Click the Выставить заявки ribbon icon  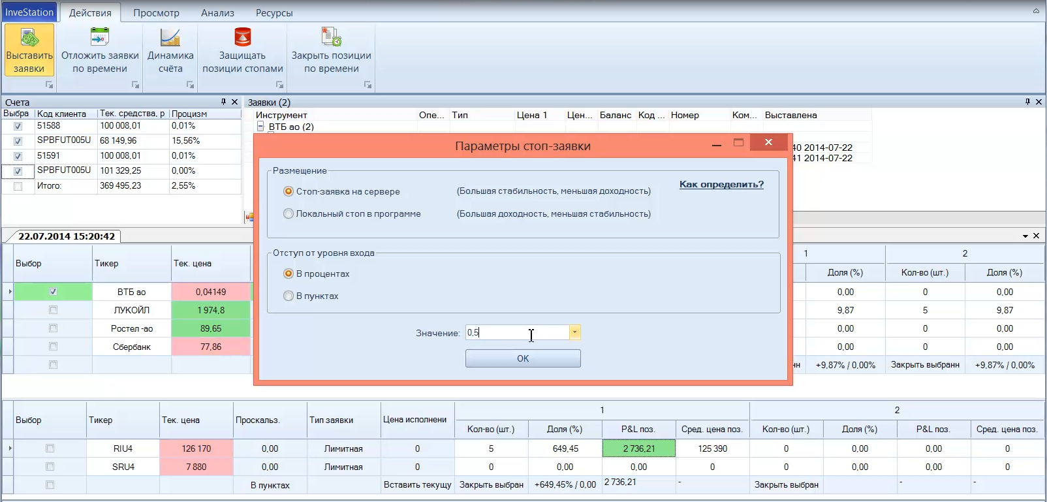(x=29, y=50)
